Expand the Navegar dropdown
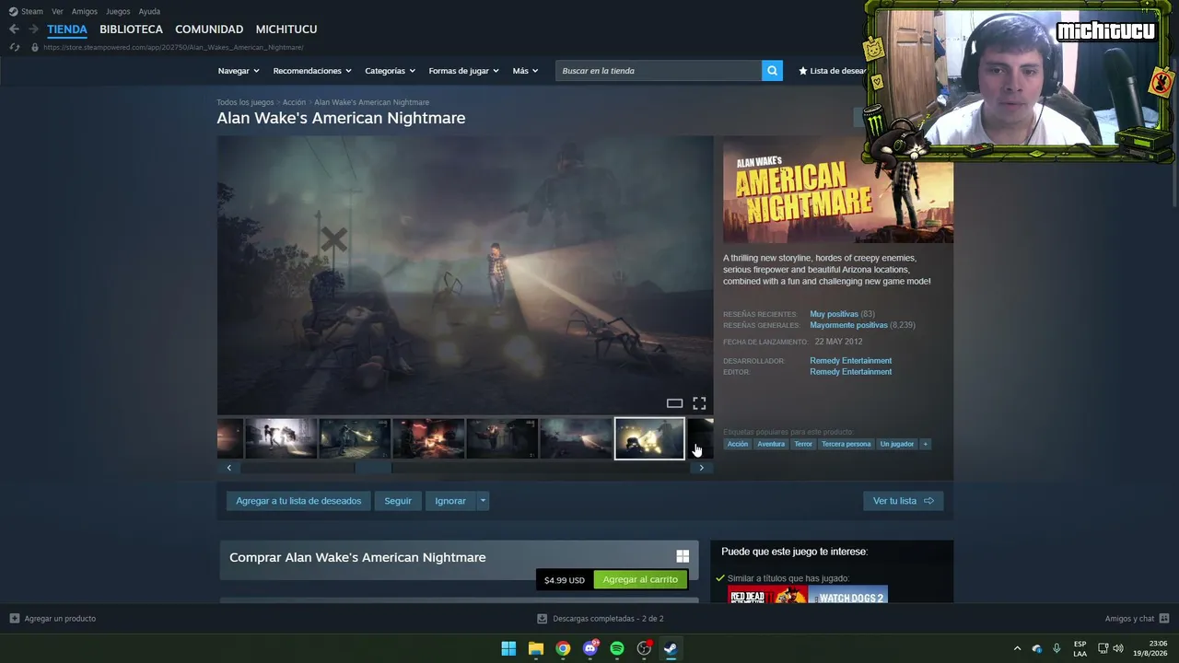The image size is (1179, 663). [239, 71]
